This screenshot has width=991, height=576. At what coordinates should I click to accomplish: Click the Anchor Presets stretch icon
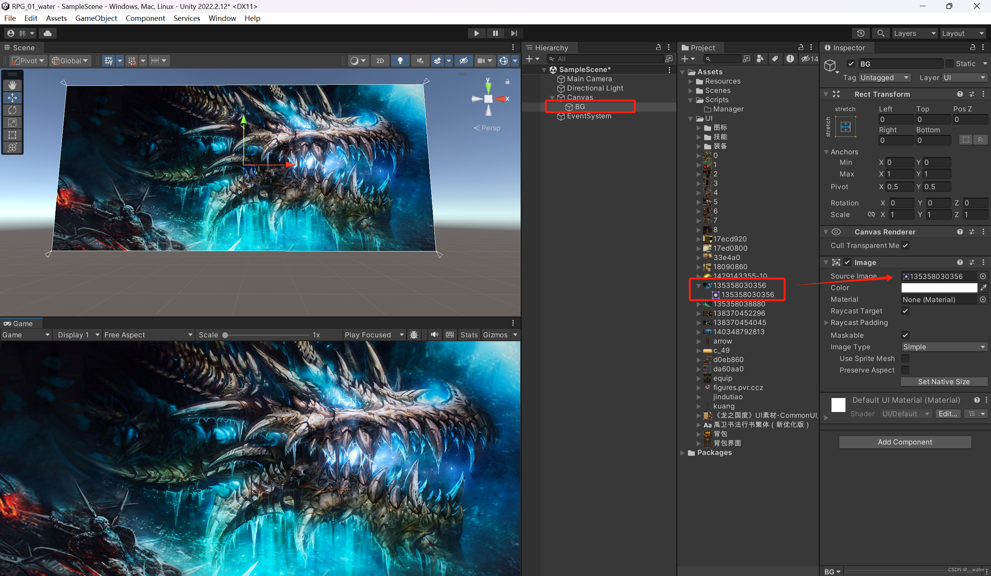pos(845,127)
